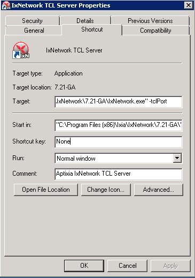
Task: Close the Properties dialog with X
Action: point(189,5)
